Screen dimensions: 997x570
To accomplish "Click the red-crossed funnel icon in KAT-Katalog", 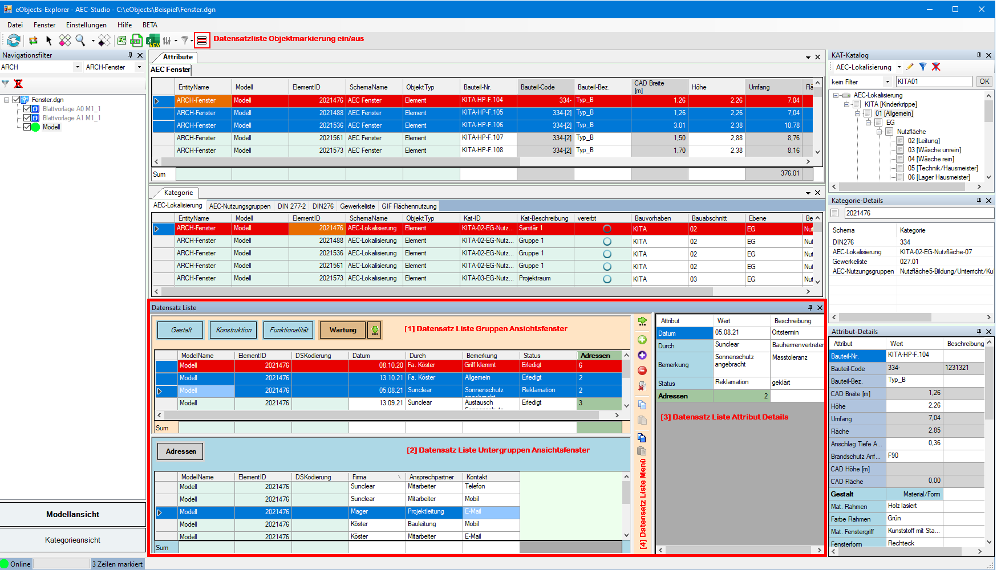I will 936,67.
